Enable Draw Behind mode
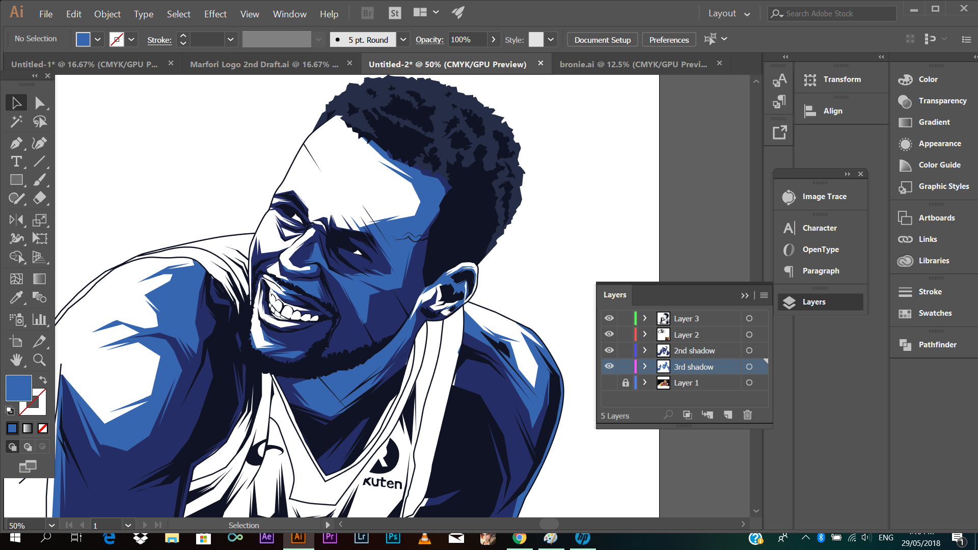Screen dimensions: 978x550 (28, 447)
